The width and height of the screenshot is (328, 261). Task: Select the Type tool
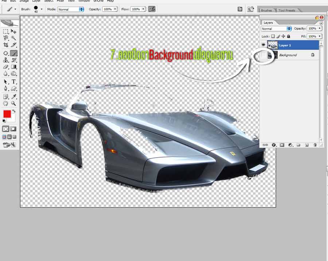coord(13,82)
